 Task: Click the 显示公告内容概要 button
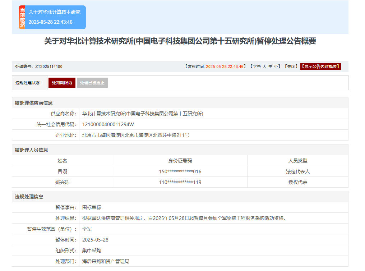(320, 66)
